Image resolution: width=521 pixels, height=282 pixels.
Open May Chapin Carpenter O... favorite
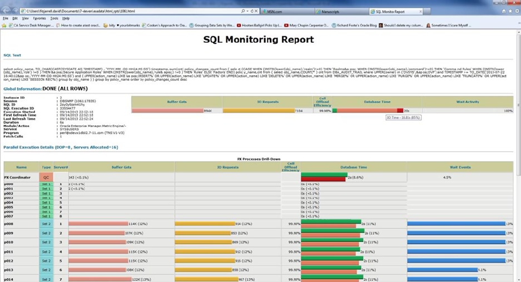tap(306, 25)
